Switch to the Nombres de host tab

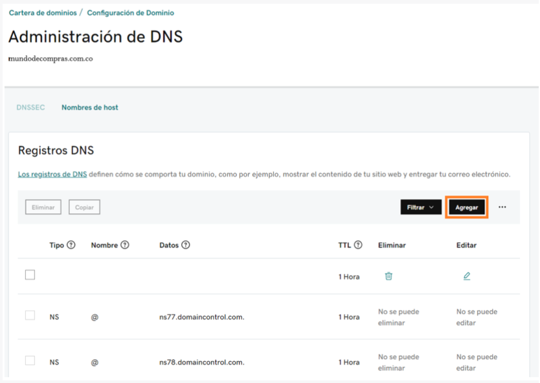[90, 108]
